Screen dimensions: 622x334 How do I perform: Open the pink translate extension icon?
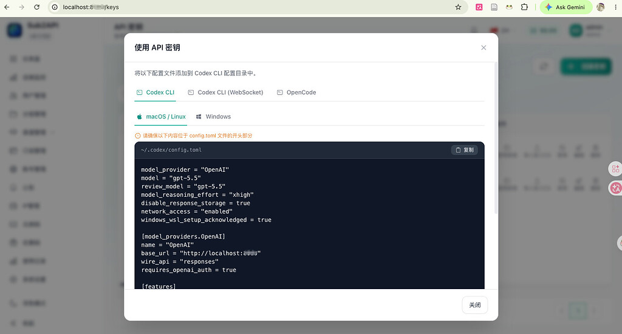tap(479, 7)
